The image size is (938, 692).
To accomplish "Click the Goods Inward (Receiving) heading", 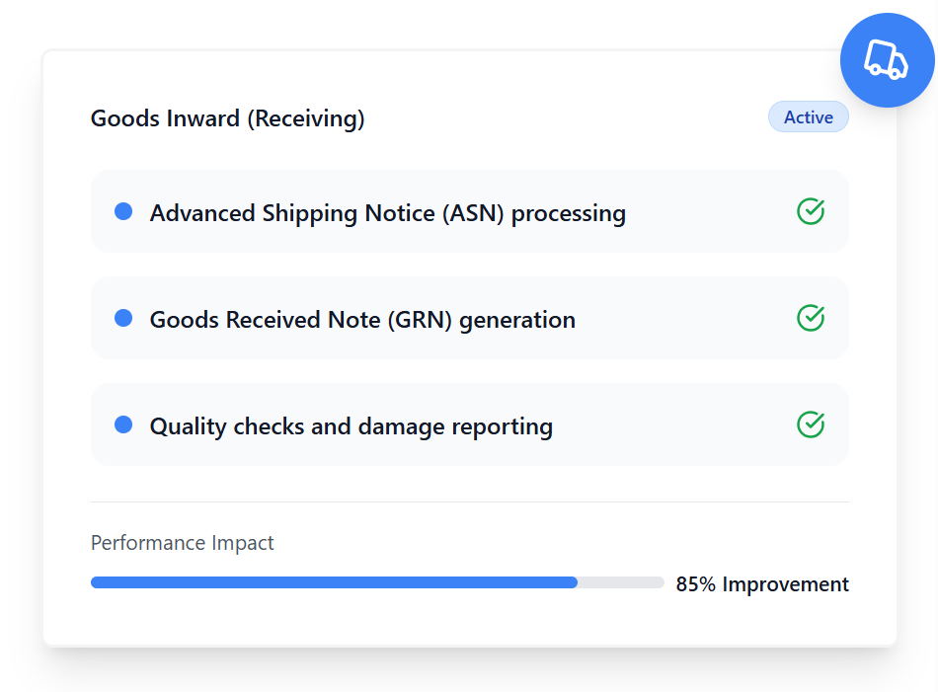I will (x=227, y=118).
